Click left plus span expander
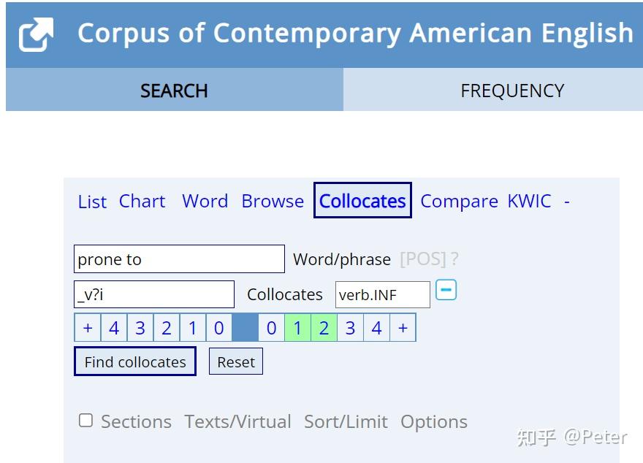 click(88, 328)
